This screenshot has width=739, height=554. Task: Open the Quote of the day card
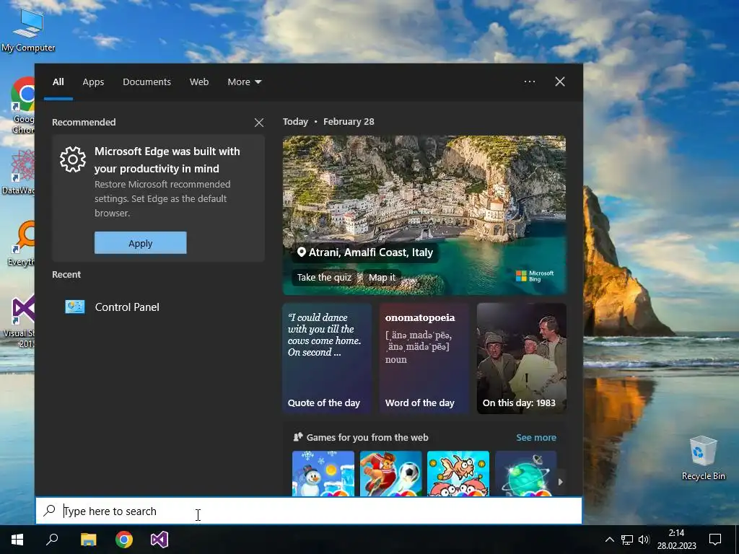coord(327,359)
